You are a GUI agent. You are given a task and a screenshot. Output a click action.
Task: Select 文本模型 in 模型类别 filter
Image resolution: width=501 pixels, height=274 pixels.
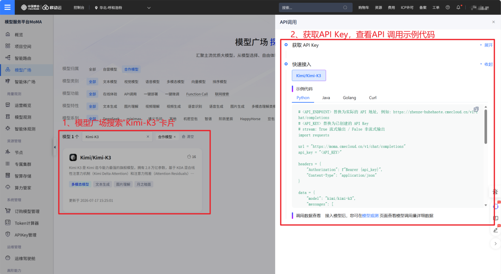[110, 82]
